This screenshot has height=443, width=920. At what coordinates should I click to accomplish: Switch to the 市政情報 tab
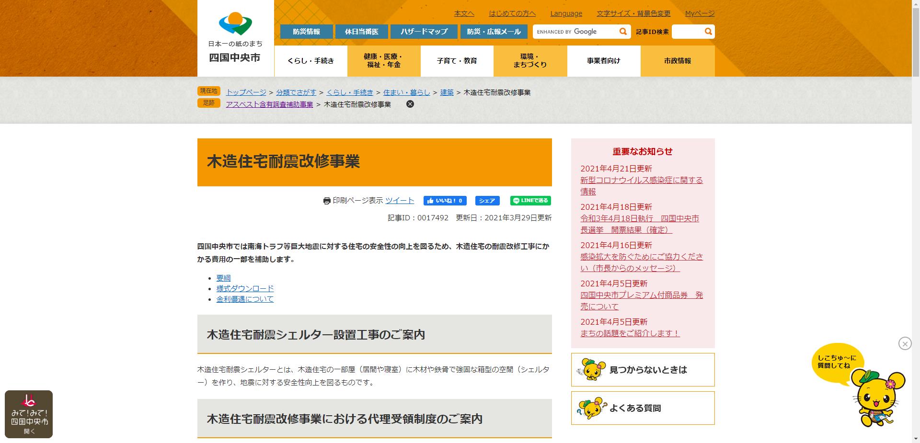[x=677, y=61]
